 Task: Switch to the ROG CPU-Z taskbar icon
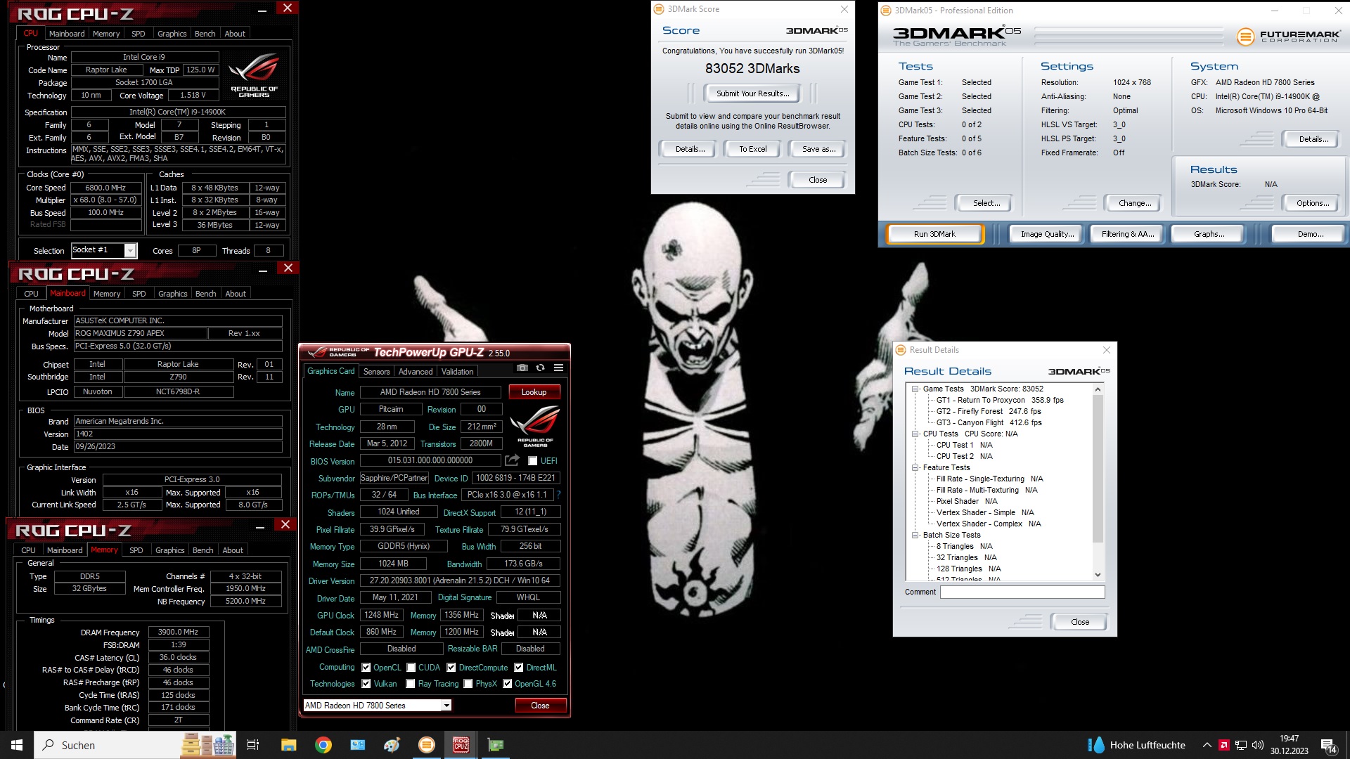point(461,745)
